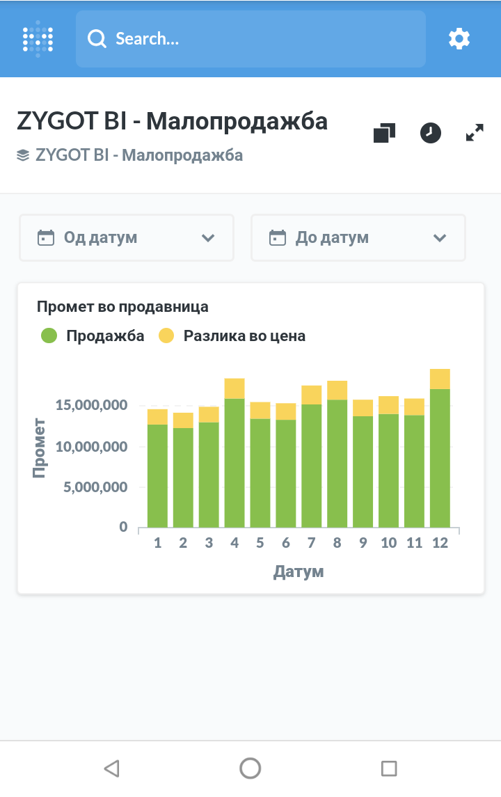
Task: Click calendar icon in Од датум filter
Action: coord(45,238)
